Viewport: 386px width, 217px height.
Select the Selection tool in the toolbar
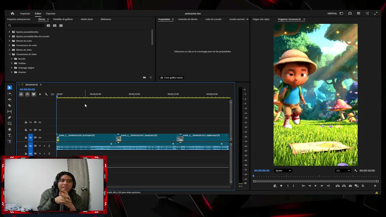pyautogui.click(x=10, y=88)
